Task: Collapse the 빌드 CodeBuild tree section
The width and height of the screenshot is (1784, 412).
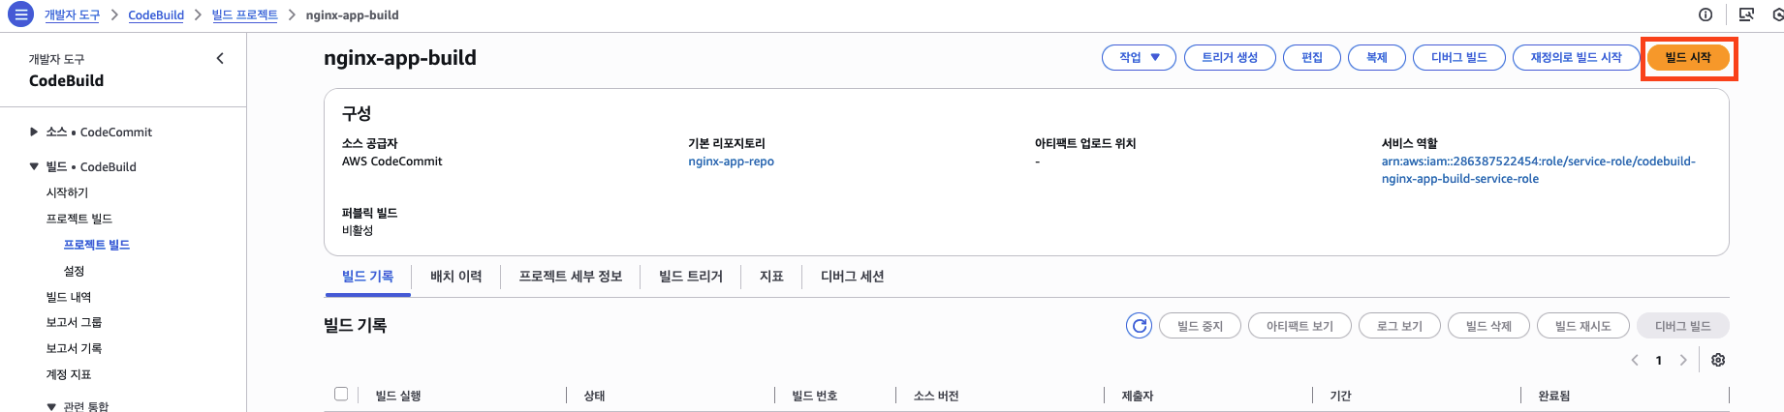Action: coord(35,167)
